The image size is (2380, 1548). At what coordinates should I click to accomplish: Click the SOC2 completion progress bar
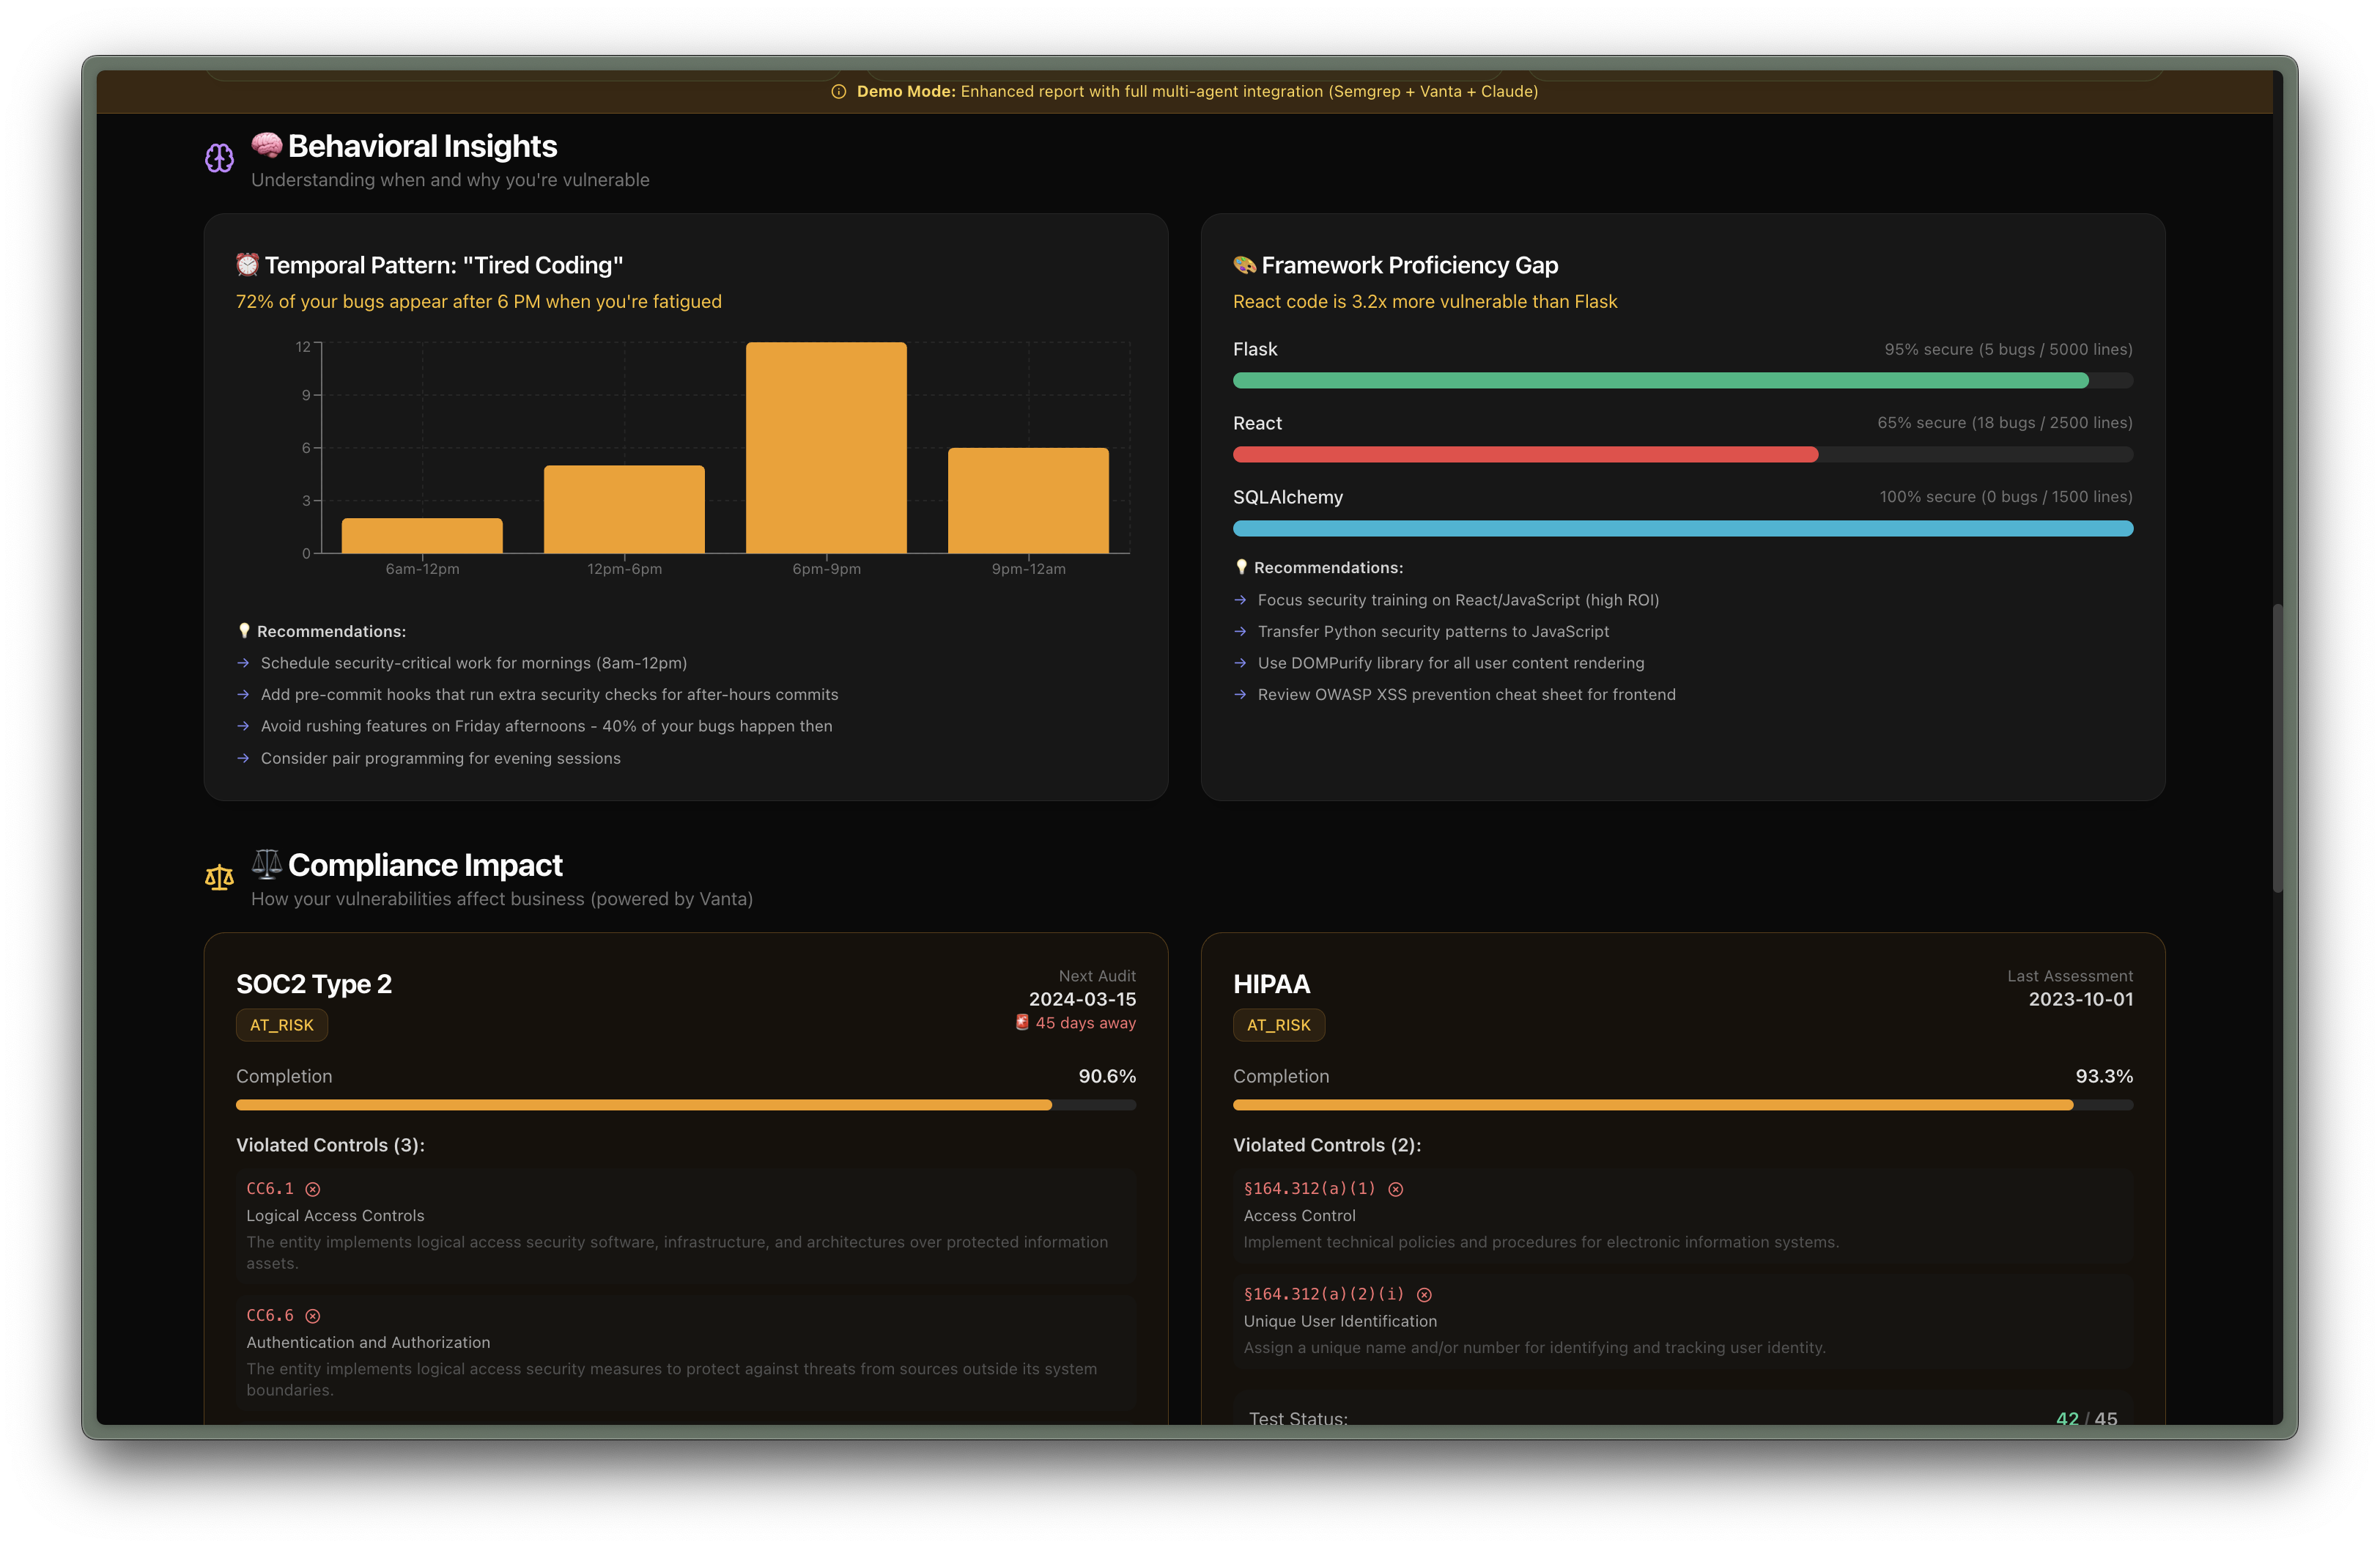(x=644, y=1105)
